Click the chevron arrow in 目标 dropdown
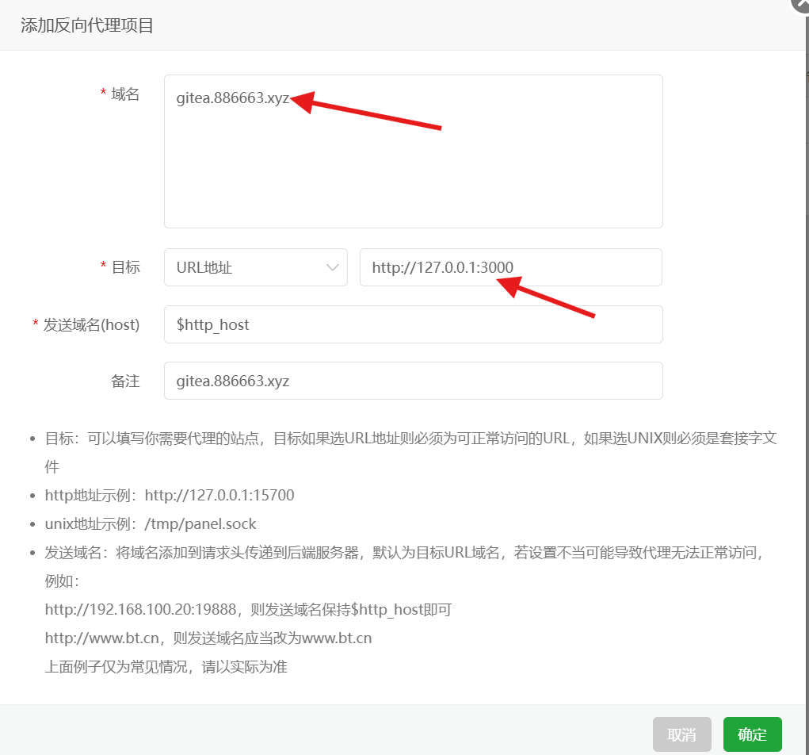 pyautogui.click(x=333, y=268)
